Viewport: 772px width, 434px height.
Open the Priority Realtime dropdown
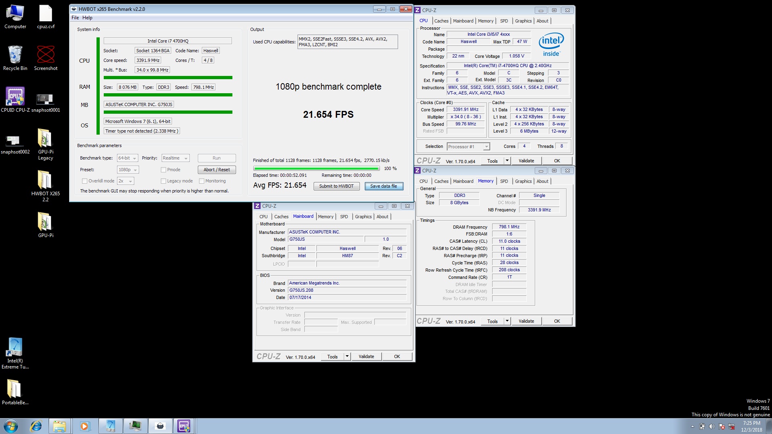(x=175, y=158)
